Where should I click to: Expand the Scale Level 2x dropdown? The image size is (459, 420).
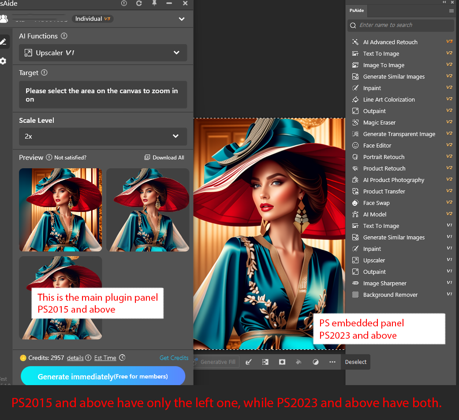[103, 136]
